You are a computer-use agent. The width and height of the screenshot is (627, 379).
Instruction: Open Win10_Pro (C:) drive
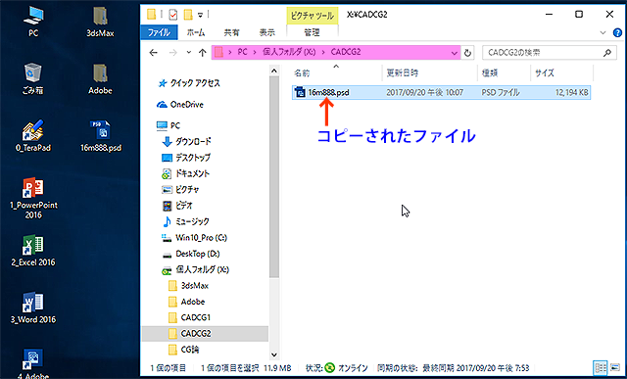(x=194, y=238)
